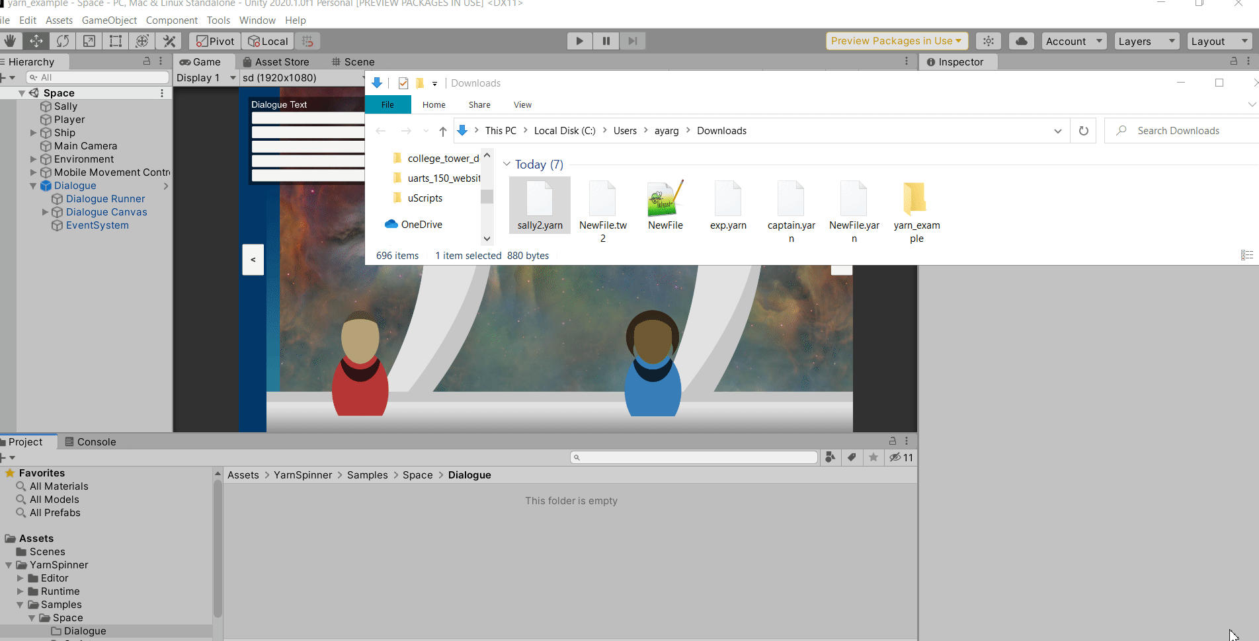Toggle Local handle rotation
This screenshot has height=641, width=1259.
[268, 41]
